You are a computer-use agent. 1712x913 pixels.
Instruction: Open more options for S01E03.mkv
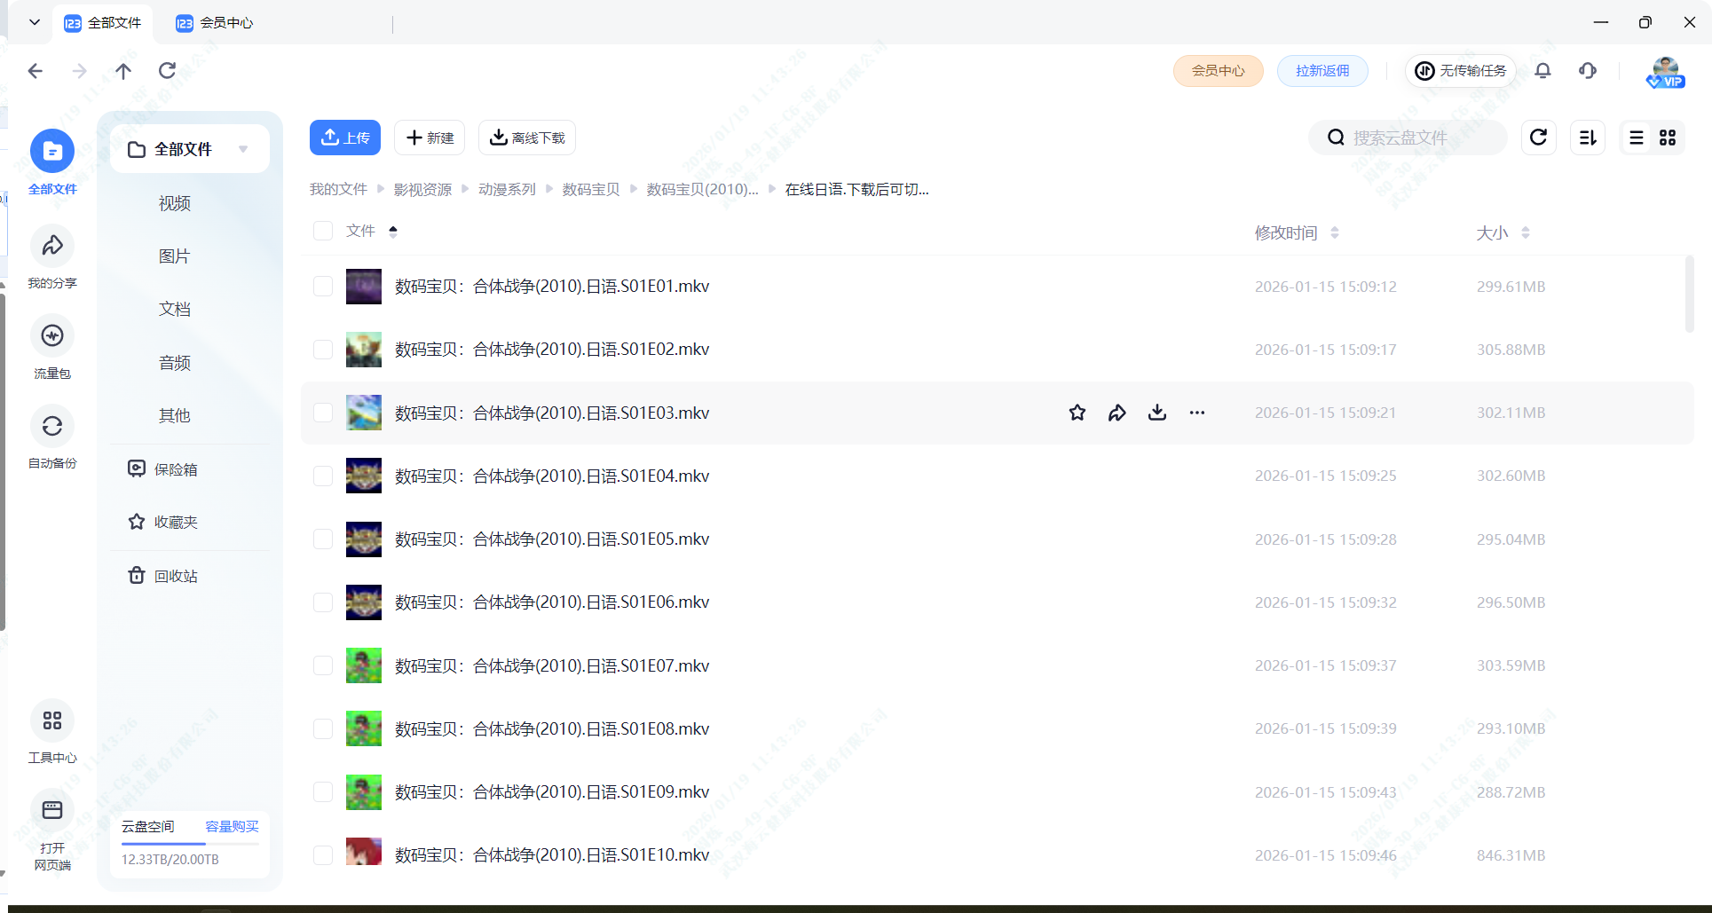1197,413
